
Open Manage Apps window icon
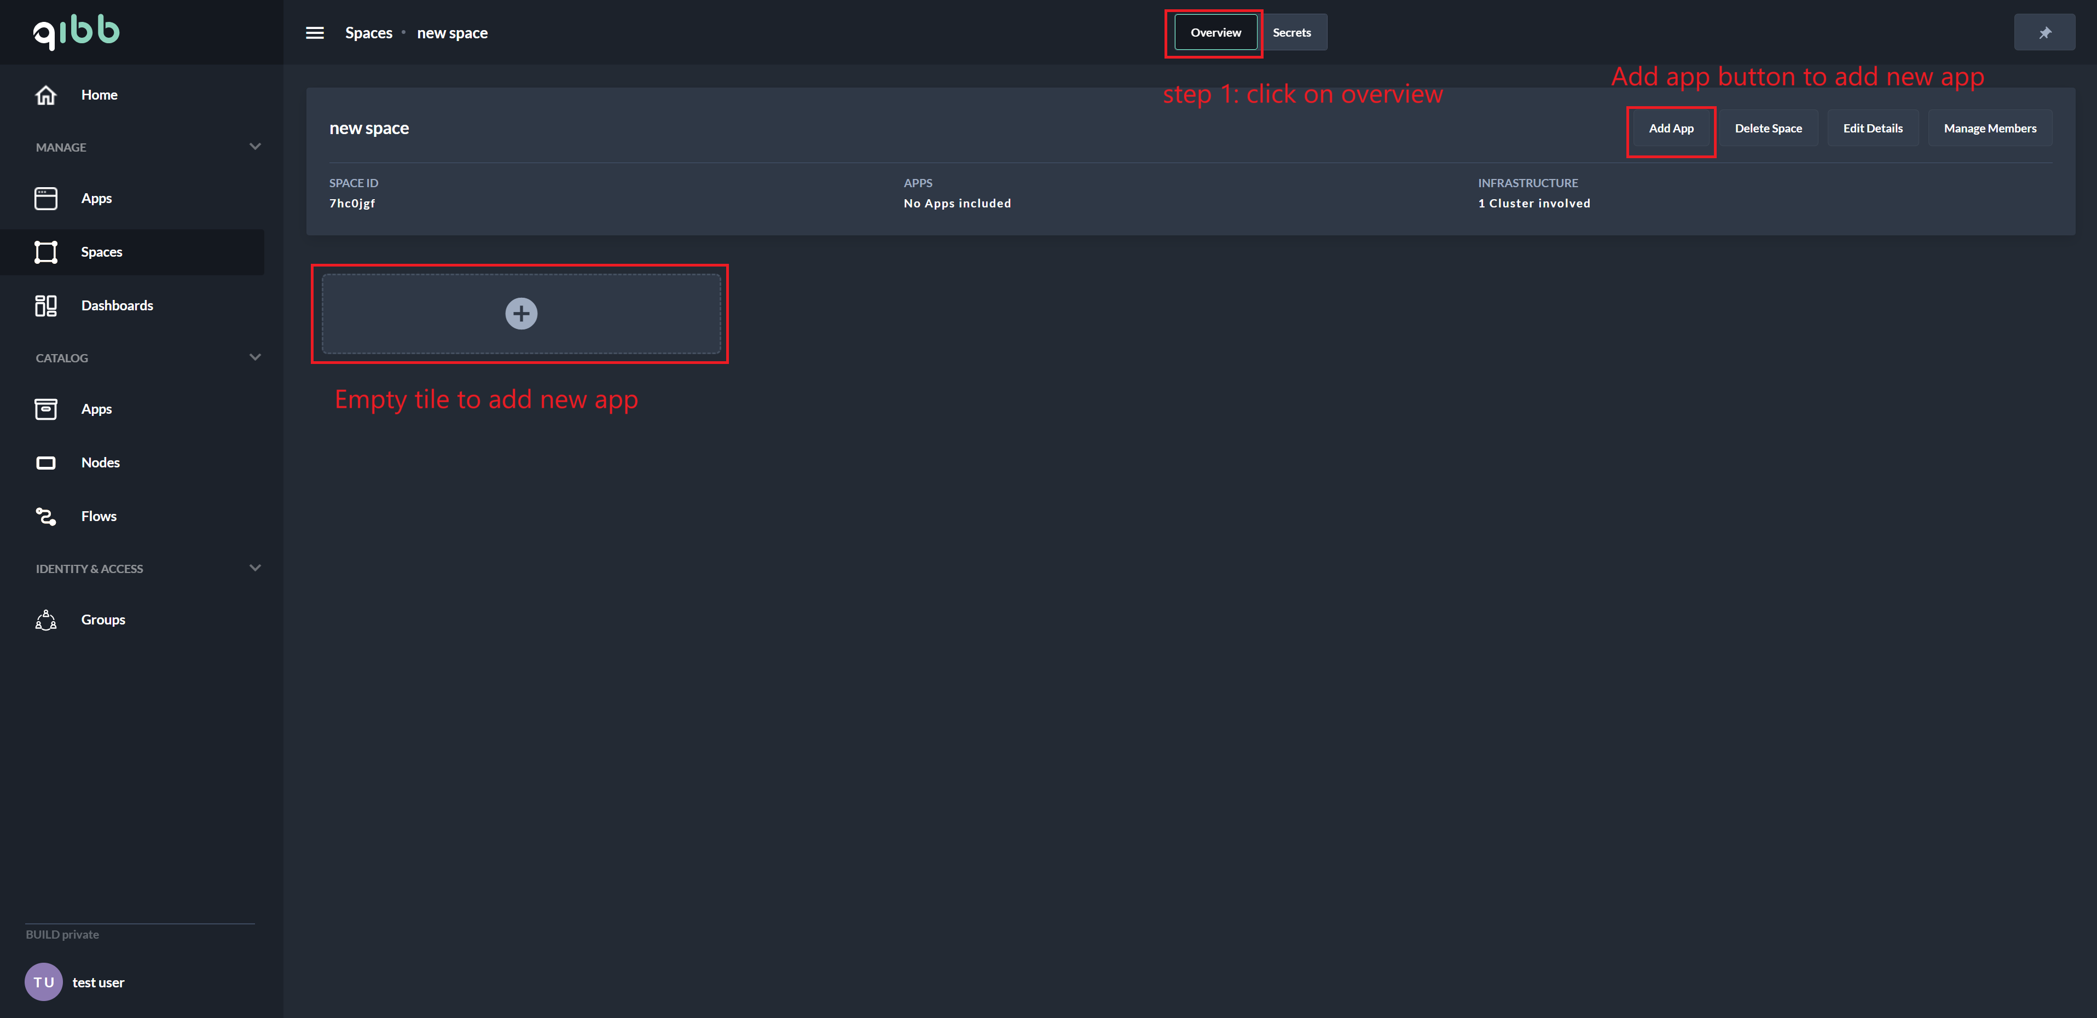(x=45, y=198)
